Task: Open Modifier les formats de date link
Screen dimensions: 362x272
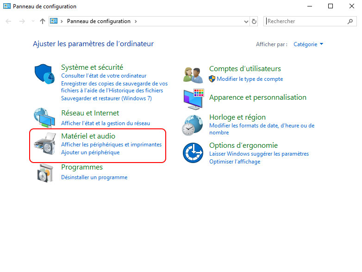Action: tap(262, 129)
